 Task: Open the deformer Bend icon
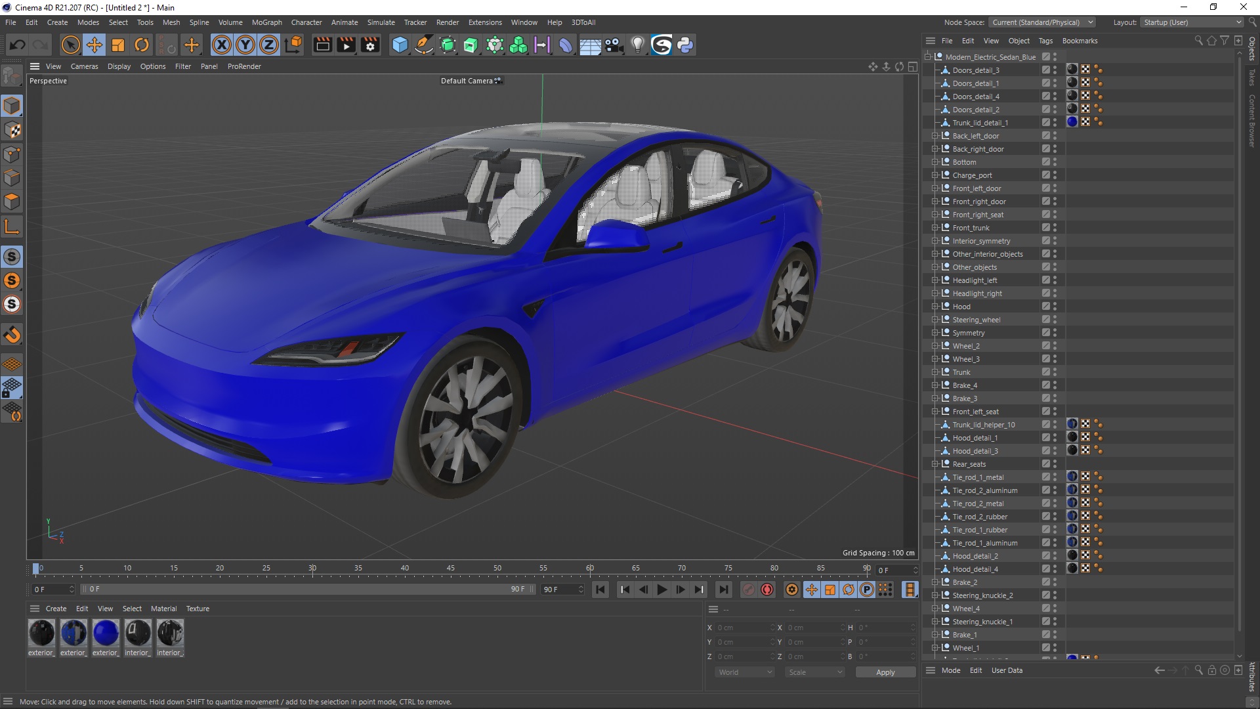[x=565, y=45]
